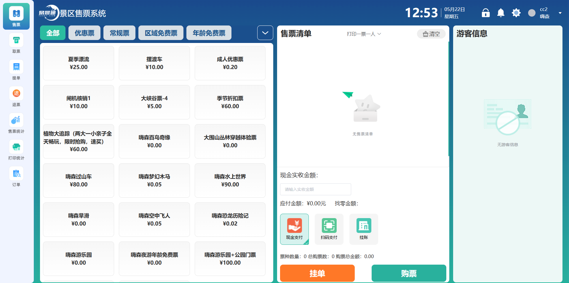Select the 嗨森游乐园+公园门票 ¥100.00 card

click(230, 259)
